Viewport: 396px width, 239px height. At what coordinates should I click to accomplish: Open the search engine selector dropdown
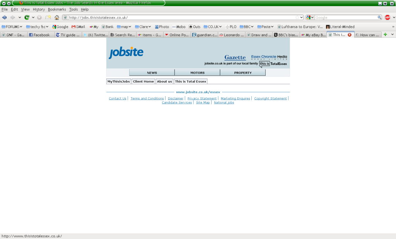(310, 17)
